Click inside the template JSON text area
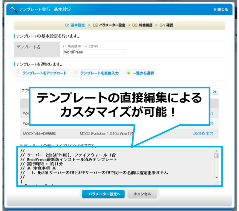Screen dimensions: 239x211 (117, 166)
